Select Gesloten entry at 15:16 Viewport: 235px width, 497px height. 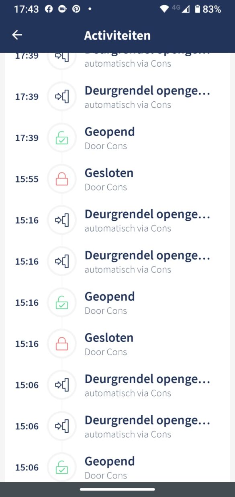coord(117,344)
